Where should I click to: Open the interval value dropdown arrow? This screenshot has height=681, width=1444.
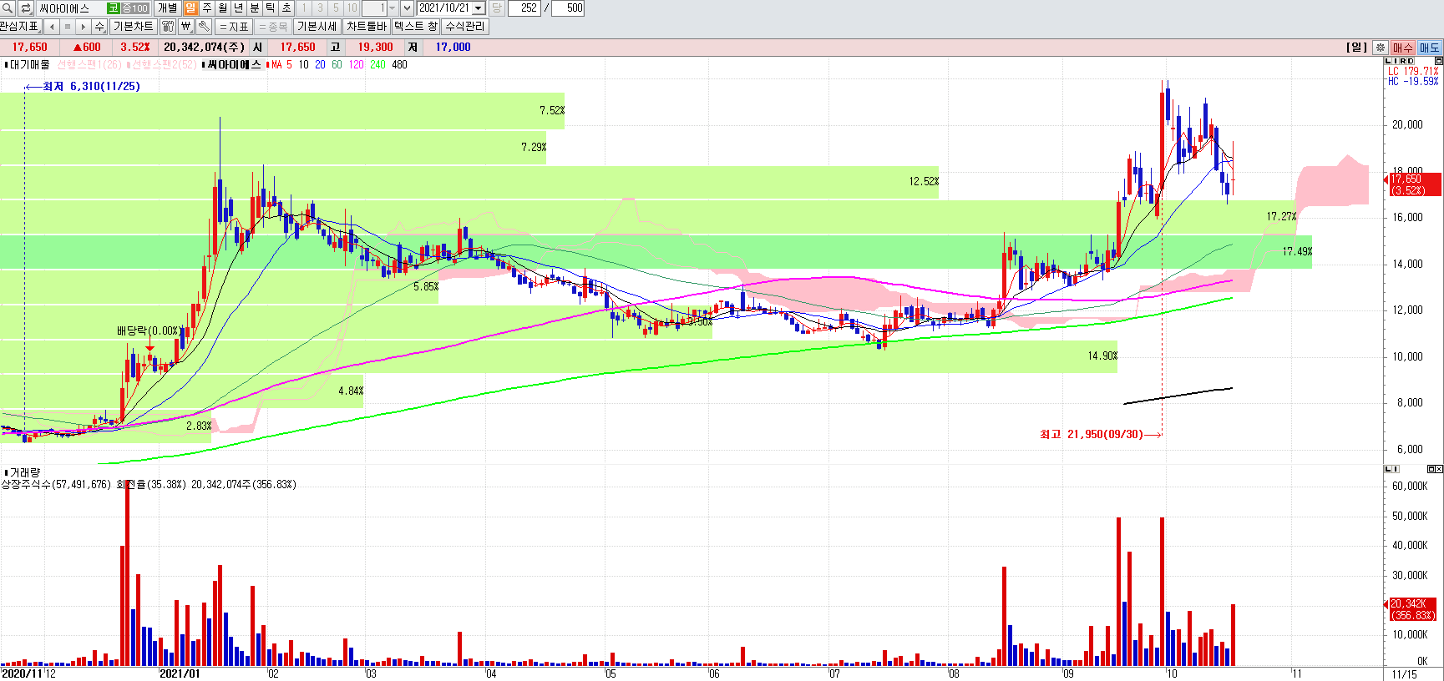tap(392, 8)
